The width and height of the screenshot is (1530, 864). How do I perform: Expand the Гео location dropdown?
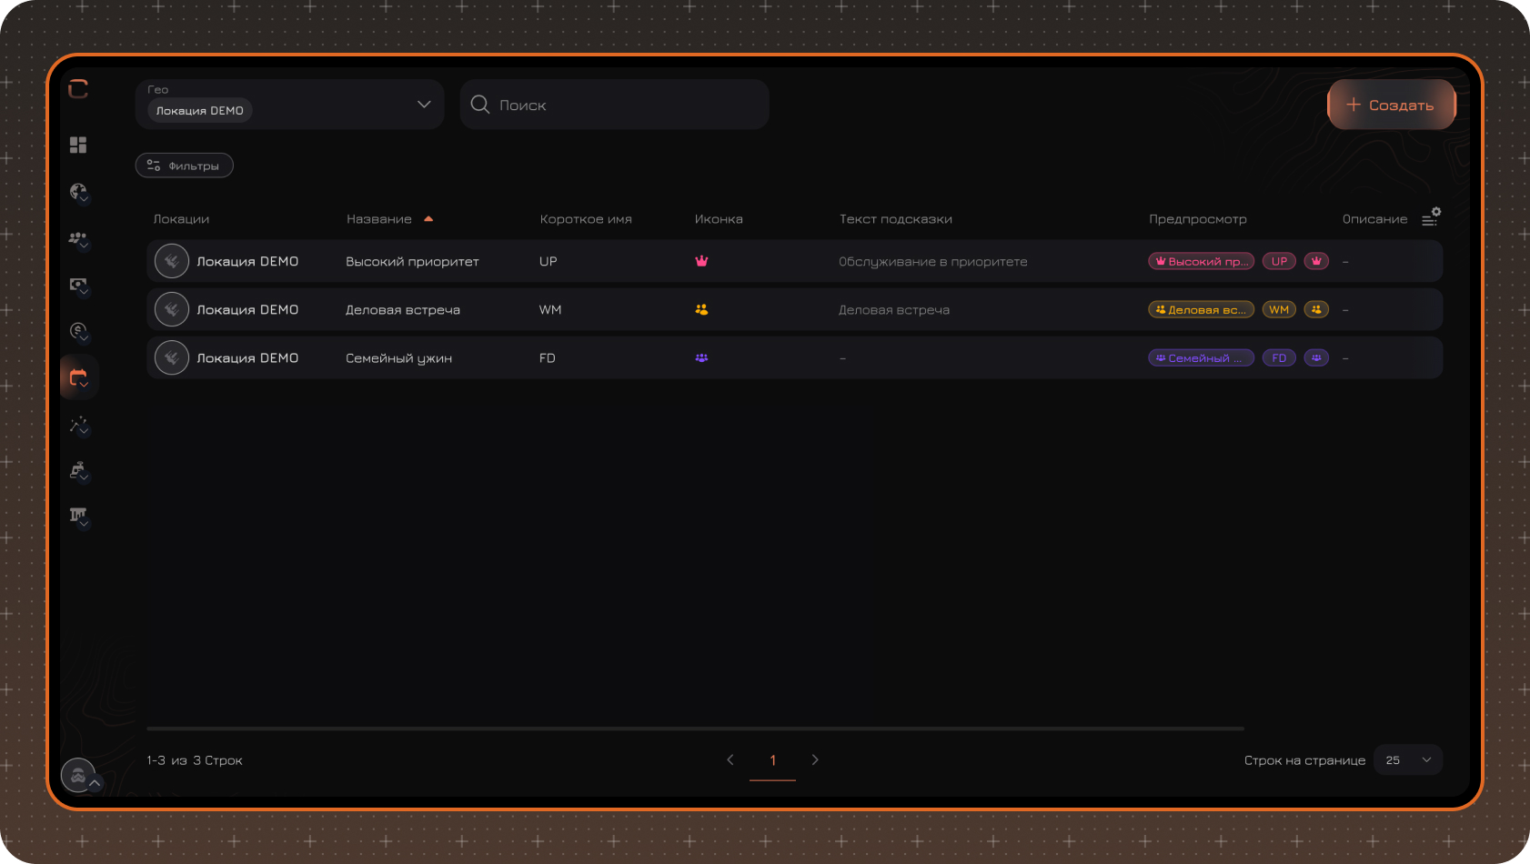(x=424, y=105)
